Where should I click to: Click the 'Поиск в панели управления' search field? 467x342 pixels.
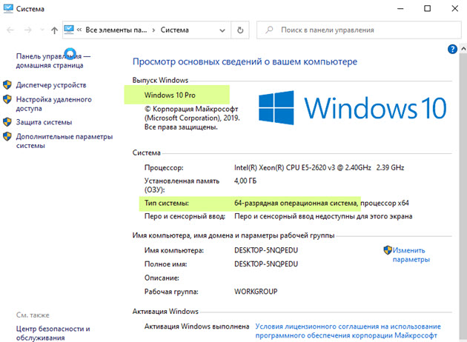click(359, 30)
